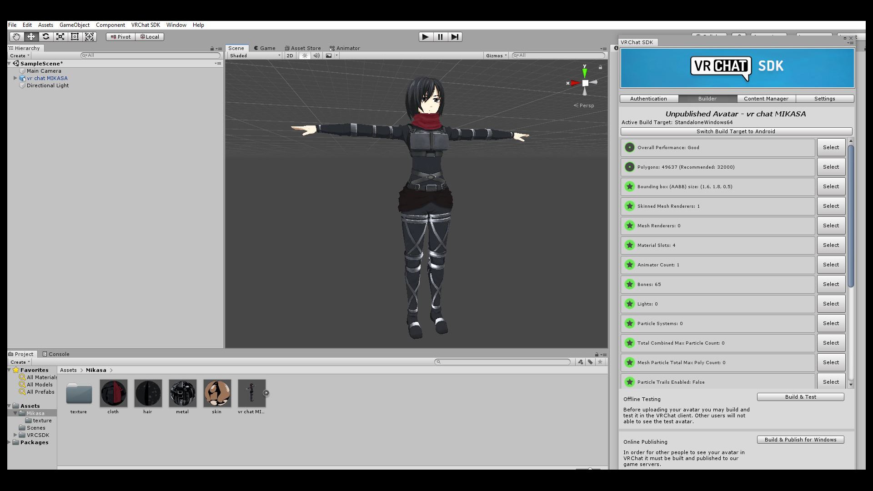The image size is (873, 491).
Task: Click Search by Label icon in Project
Action: click(x=590, y=362)
